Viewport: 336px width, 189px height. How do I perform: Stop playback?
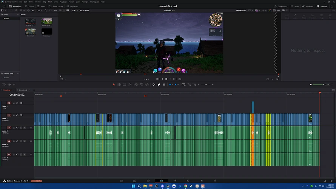[166, 79]
